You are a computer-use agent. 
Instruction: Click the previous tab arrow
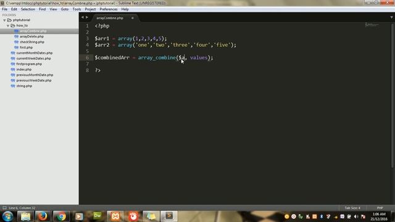click(x=82, y=17)
